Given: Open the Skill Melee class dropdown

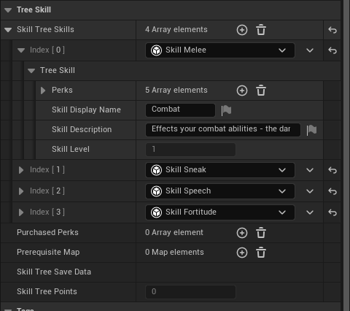Looking at the screenshot, I should (220, 50).
